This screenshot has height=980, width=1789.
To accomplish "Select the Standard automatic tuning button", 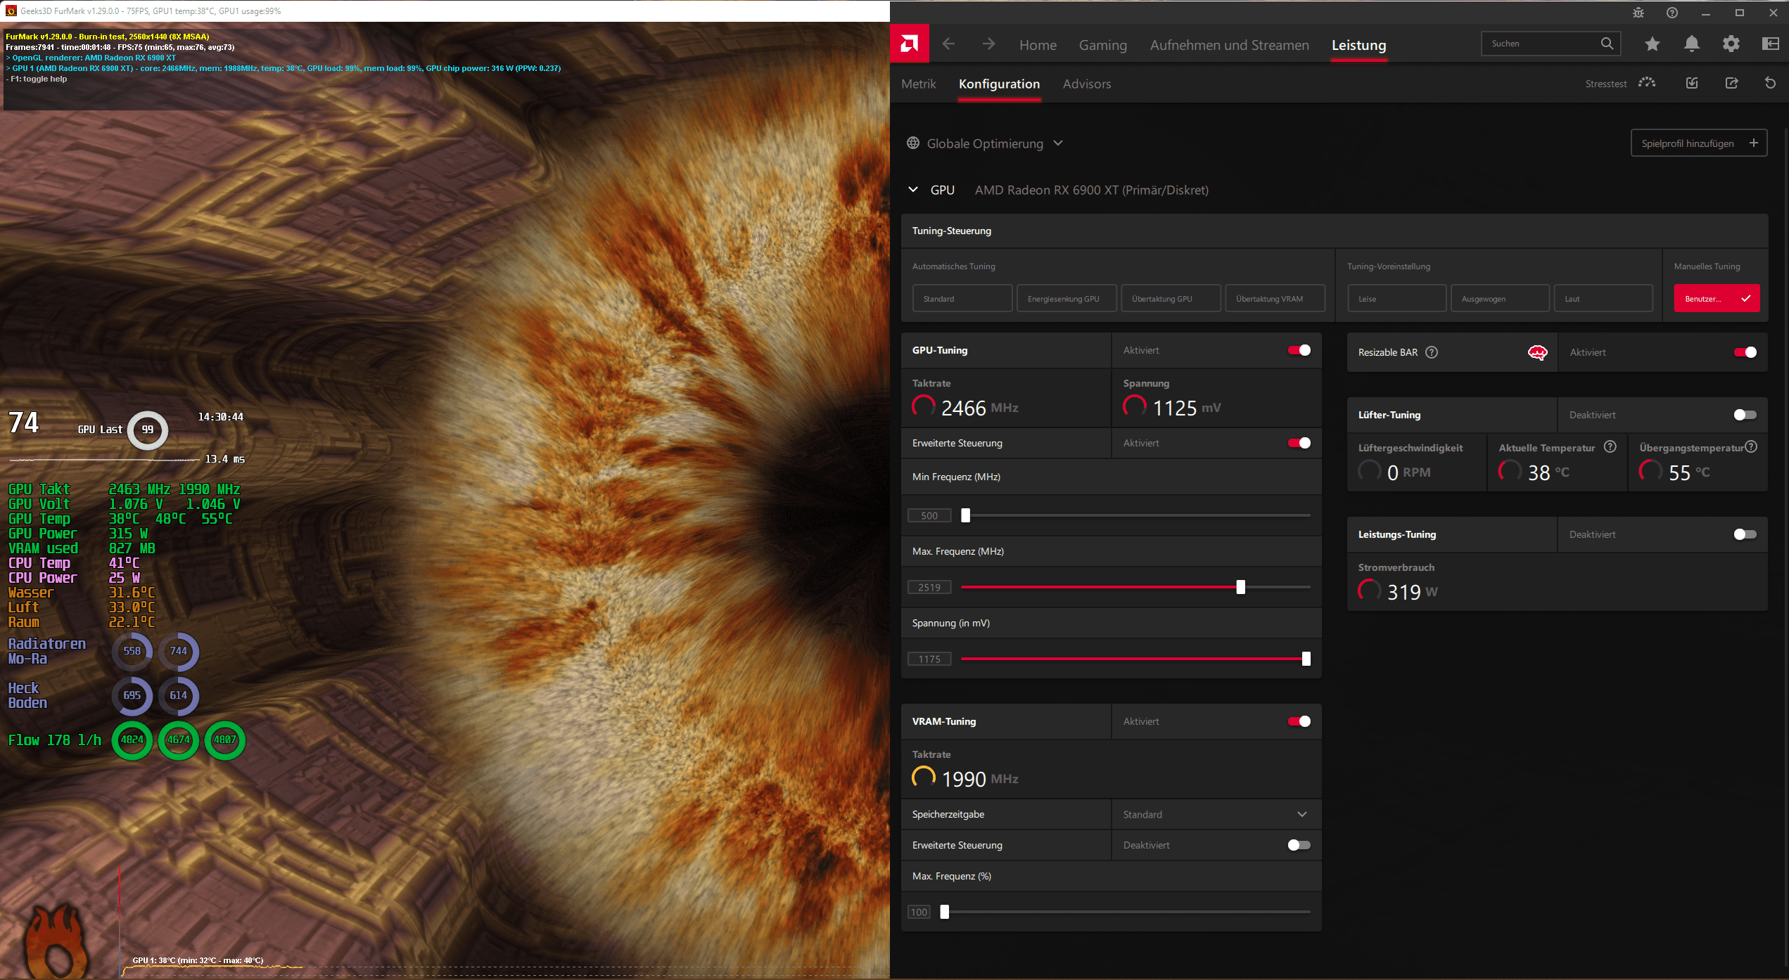I will coord(962,299).
